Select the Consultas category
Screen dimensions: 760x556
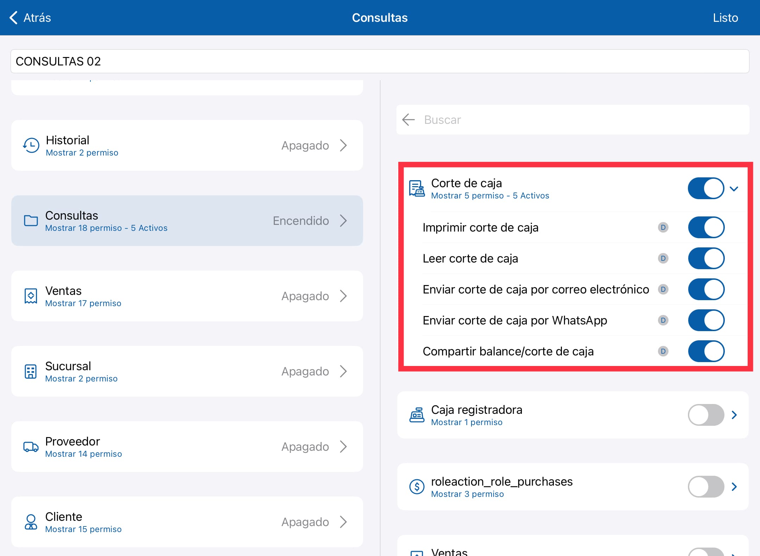pyautogui.click(x=187, y=221)
